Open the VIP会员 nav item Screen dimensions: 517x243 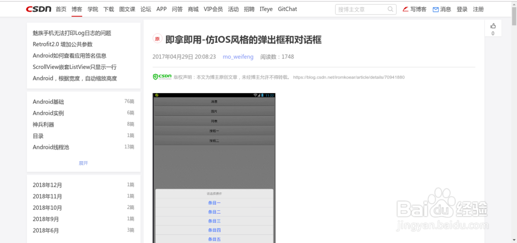213,9
